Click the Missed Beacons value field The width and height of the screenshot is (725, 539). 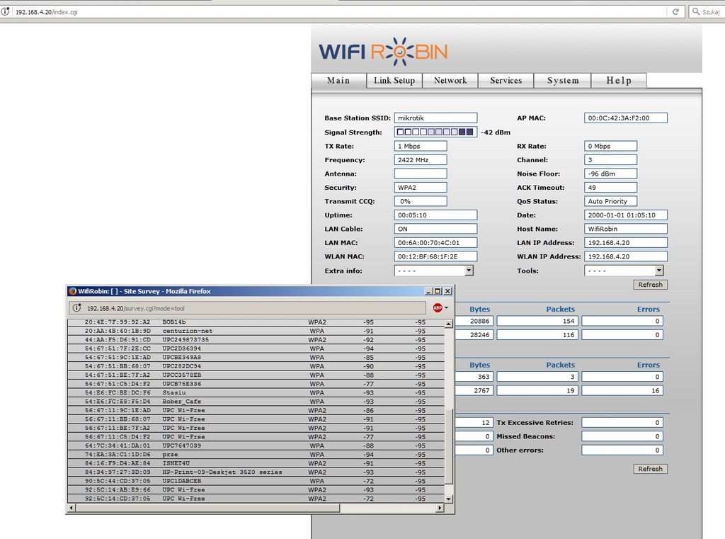622,436
